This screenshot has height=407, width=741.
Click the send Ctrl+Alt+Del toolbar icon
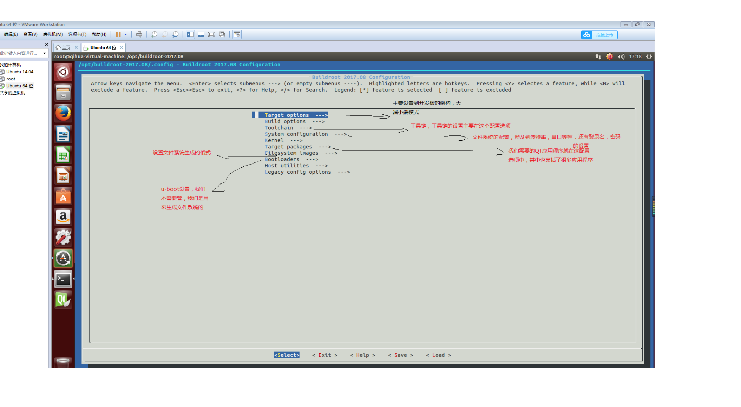click(x=139, y=34)
